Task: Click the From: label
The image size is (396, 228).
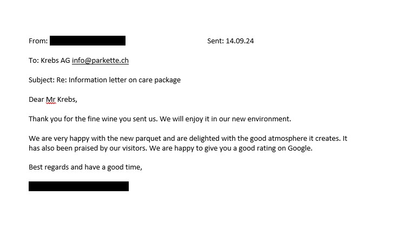Action: click(38, 41)
